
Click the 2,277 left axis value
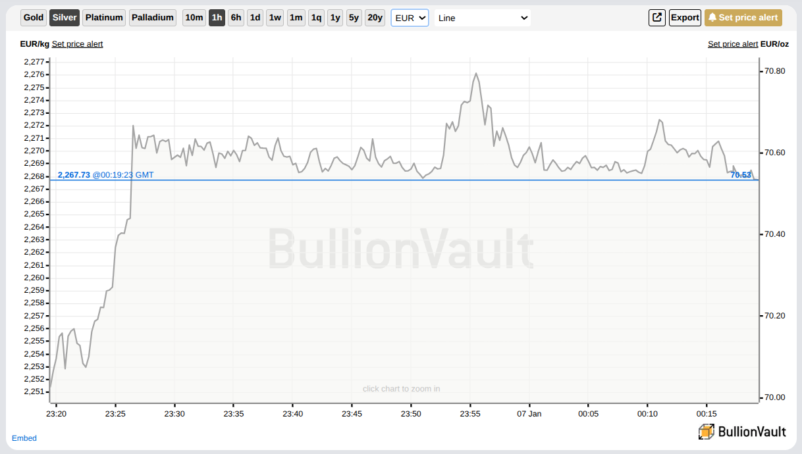point(34,62)
